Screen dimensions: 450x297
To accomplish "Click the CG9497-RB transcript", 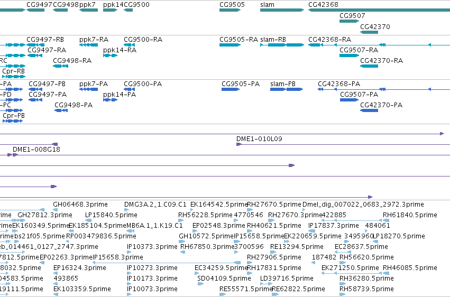I will 35,45.
